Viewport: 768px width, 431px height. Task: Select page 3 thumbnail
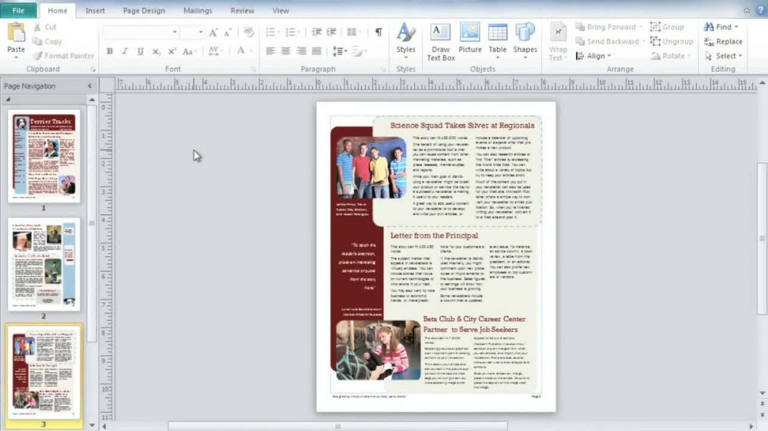pos(44,372)
